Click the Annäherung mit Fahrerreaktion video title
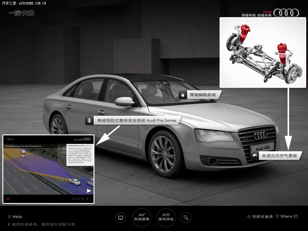Screen dimensions: 308x231 [23, 146]
